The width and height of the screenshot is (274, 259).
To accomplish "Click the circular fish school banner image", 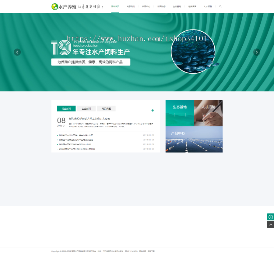I will pyautogui.click(x=193, y=51).
